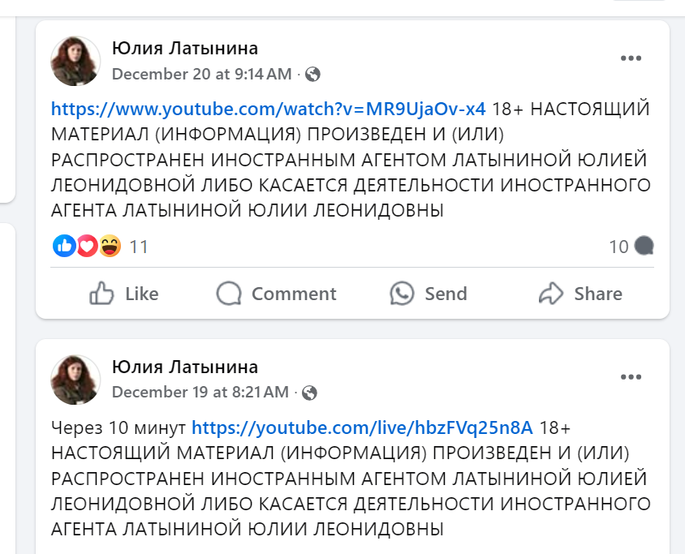Click the globe privacy icon on the December 20 post

(312, 74)
